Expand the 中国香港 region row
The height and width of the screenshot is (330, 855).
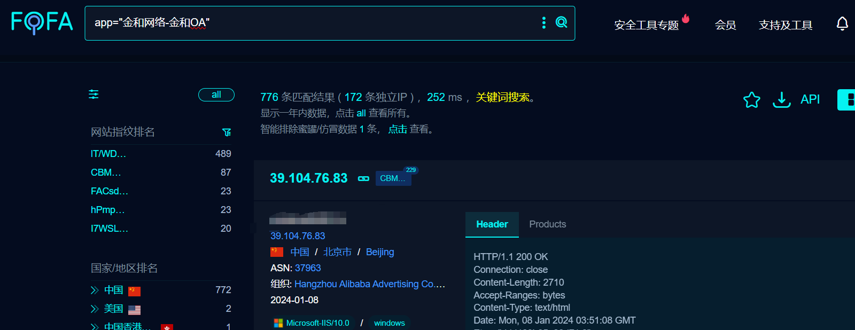tap(95, 326)
